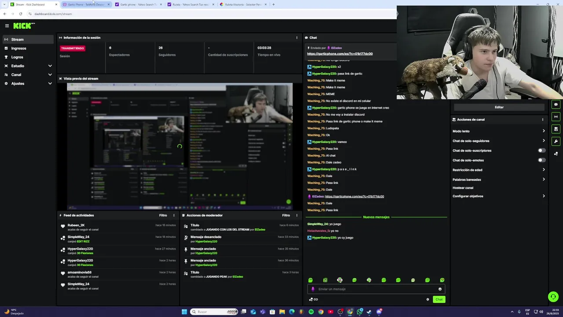The height and width of the screenshot is (317, 563).
Task: Open Información de la sesión three-dot menu
Action: pos(297,37)
